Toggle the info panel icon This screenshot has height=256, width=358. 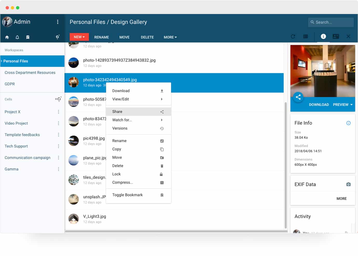[x=323, y=37]
